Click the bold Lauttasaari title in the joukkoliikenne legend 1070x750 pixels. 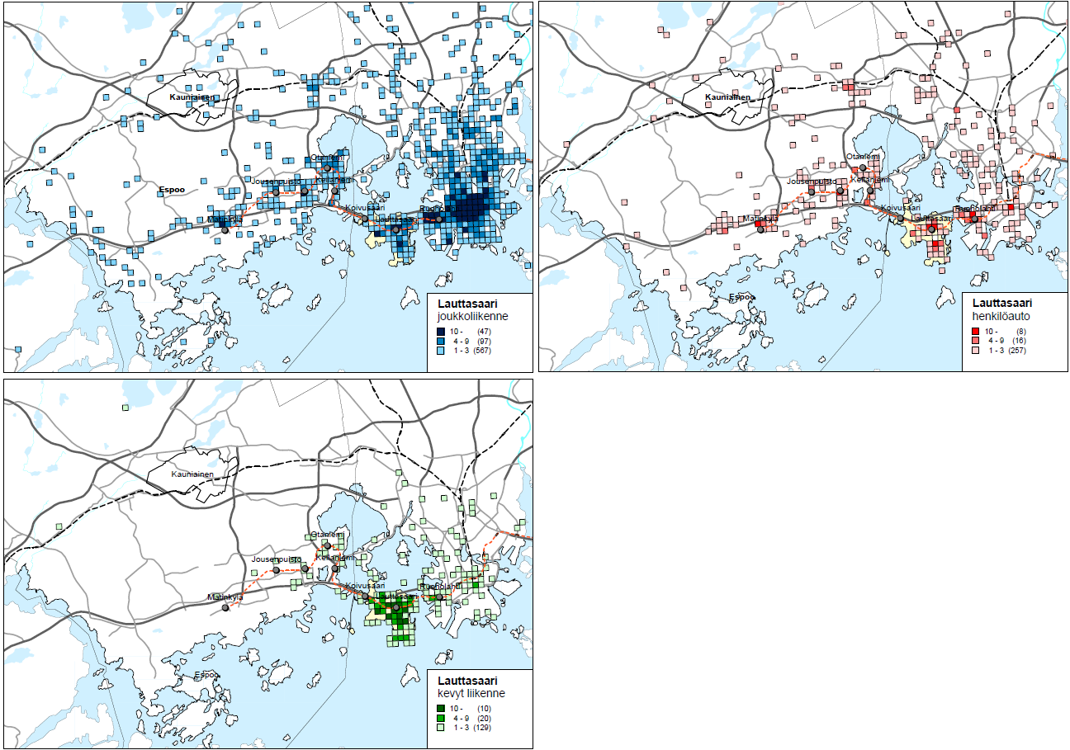(467, 304)
